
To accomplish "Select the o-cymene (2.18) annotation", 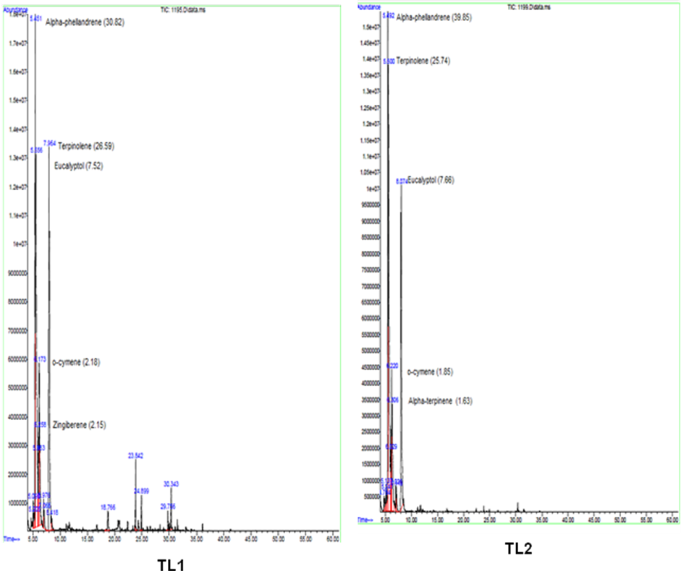I will pos(76,362).
